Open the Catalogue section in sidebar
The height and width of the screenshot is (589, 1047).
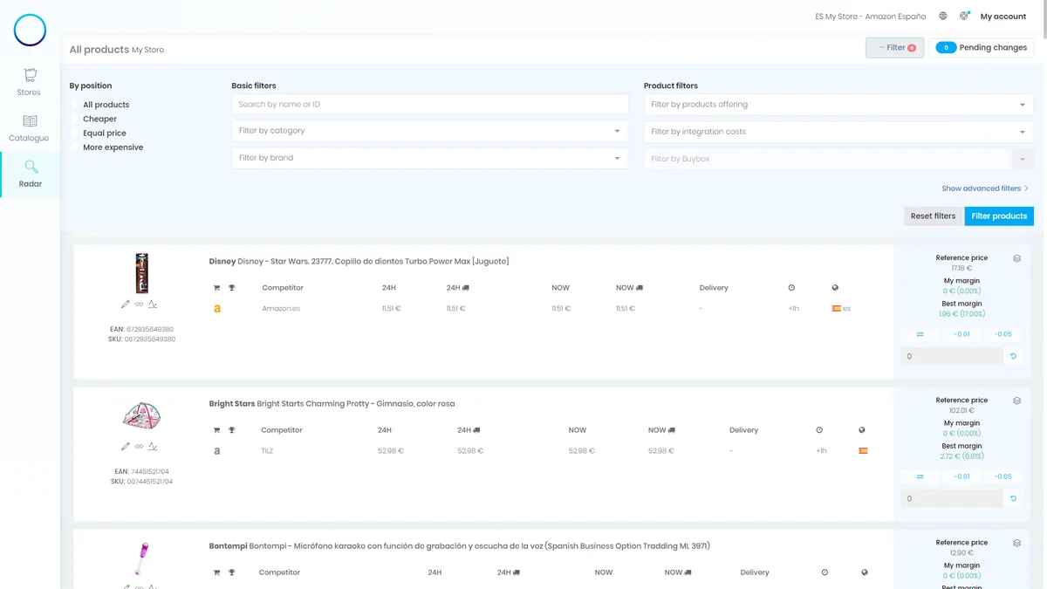click(30, 128)
